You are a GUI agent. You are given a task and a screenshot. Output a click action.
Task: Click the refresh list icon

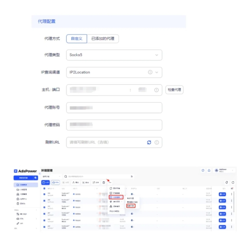233,183
